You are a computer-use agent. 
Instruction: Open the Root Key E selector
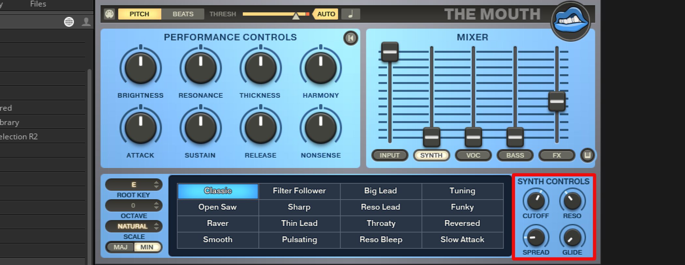[134, 185]
